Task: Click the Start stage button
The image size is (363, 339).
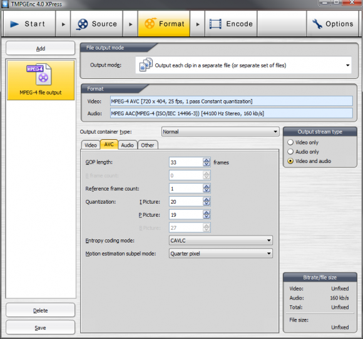Action: [x=29, y=24]
